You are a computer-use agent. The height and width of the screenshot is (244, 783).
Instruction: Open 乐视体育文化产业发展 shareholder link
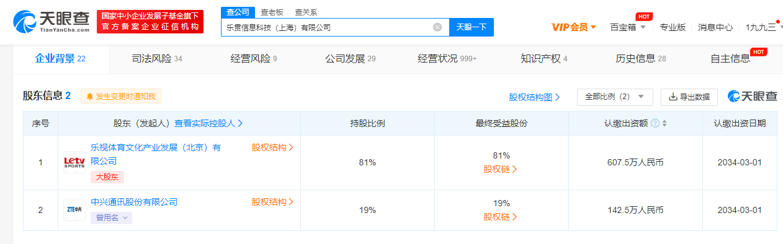pyautogui.click(x=156, y=154)
